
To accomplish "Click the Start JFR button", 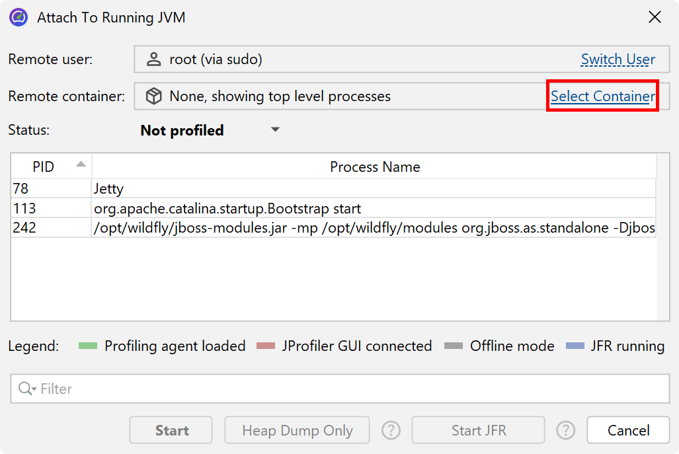I will [478, 431].
